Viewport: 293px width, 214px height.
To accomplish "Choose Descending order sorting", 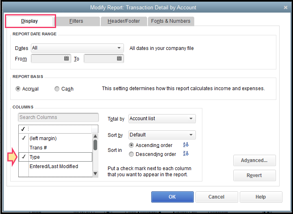I will [131, 154].
